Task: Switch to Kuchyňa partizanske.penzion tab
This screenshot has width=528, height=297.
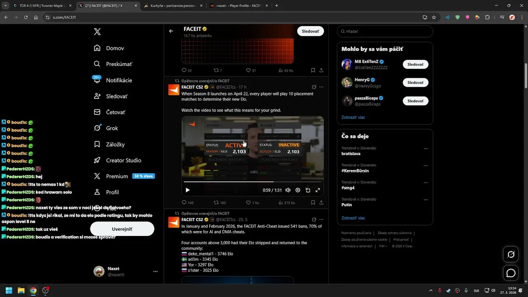Action: tap(174, 6)
